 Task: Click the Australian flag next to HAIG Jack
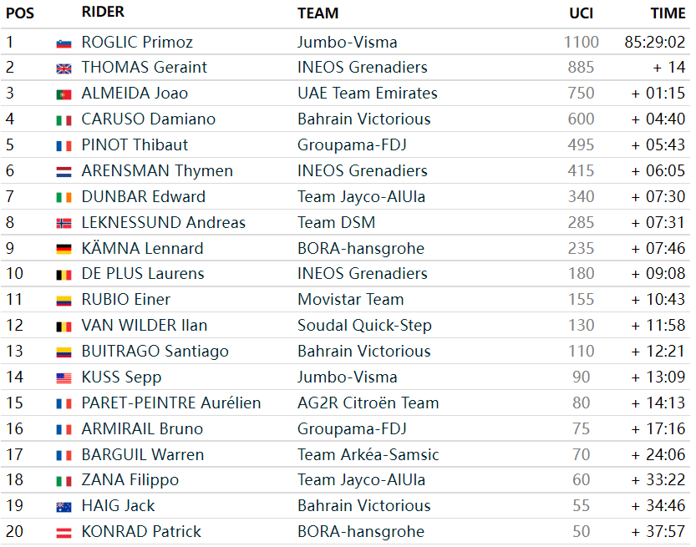click(64, 507)
